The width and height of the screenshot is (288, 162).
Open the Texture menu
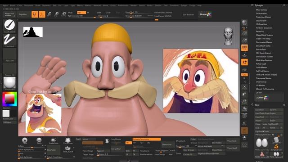coord(158,5)
